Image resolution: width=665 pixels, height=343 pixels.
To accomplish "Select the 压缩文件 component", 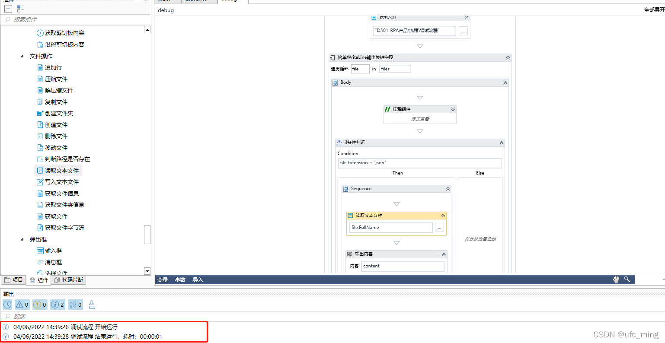I will [x=52, y=79].
